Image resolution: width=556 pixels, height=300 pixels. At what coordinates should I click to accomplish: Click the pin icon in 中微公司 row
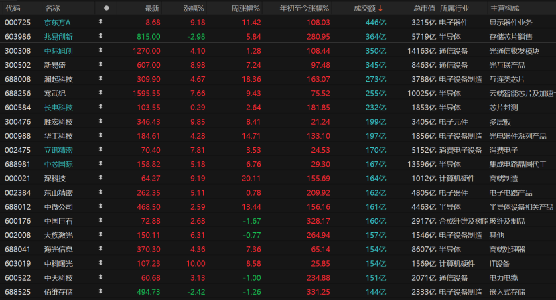tap(100, 206)
